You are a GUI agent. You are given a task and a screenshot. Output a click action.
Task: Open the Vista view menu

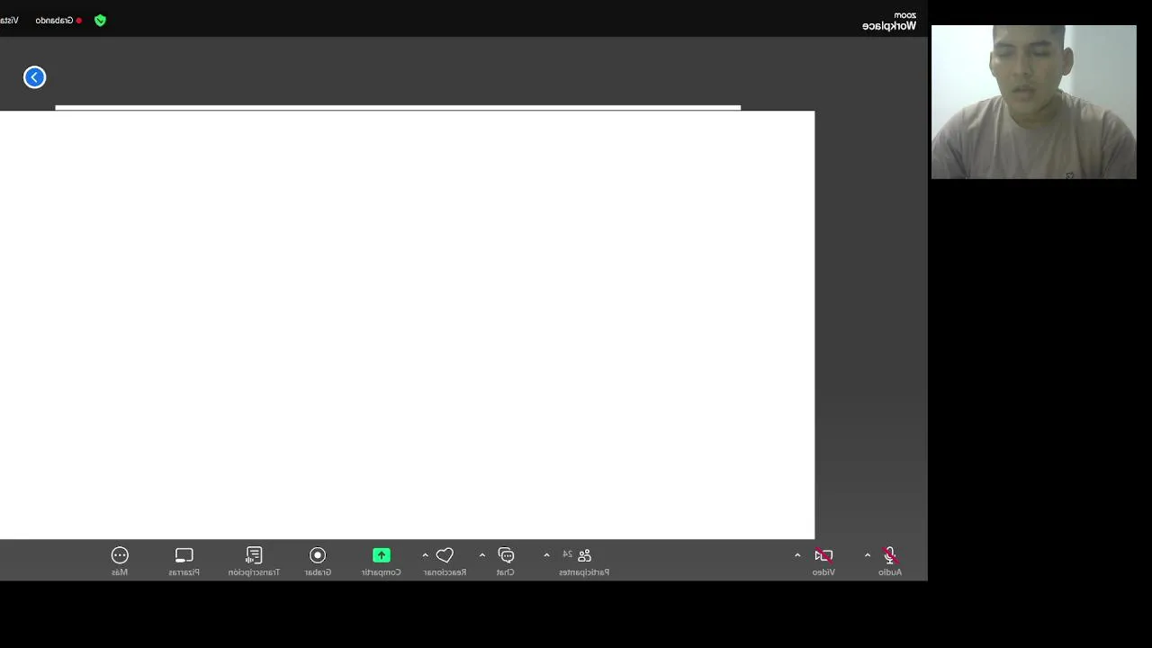9,20
